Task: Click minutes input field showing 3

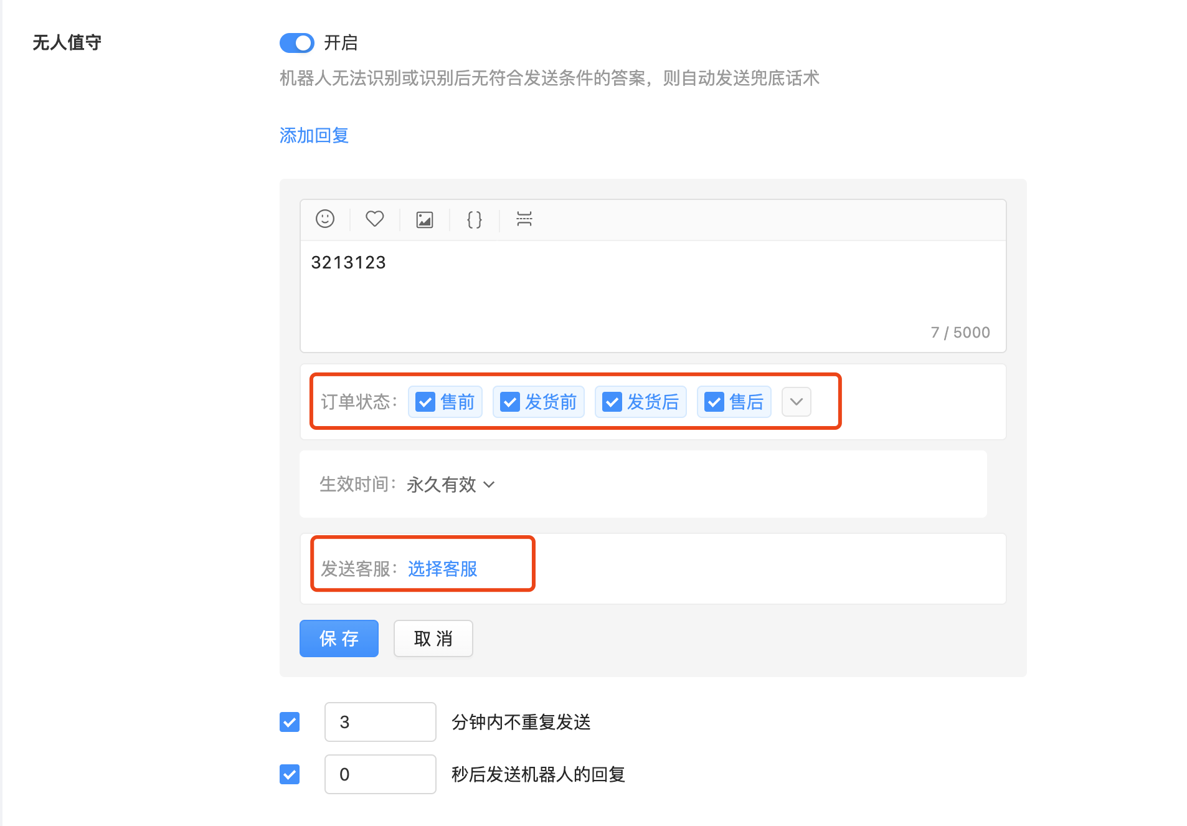Action: (381, 722)
